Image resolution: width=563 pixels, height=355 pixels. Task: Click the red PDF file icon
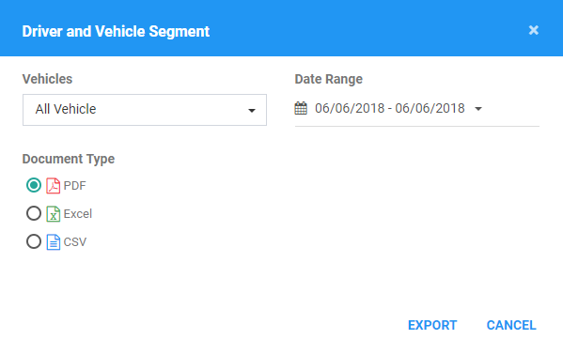tap(54, 186)
